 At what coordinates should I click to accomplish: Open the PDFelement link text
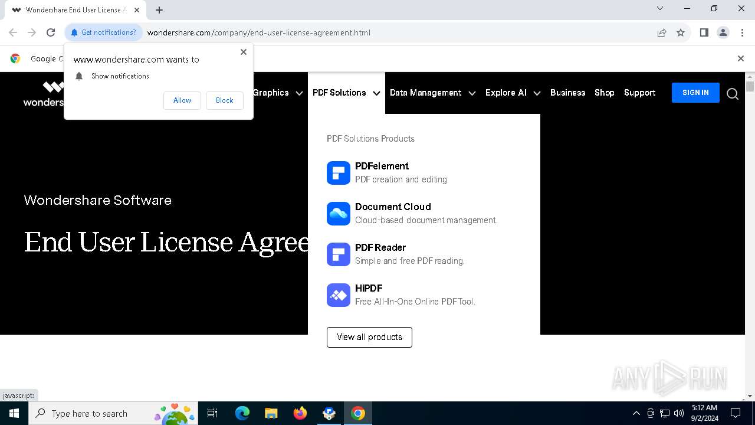tap(382, 166)
